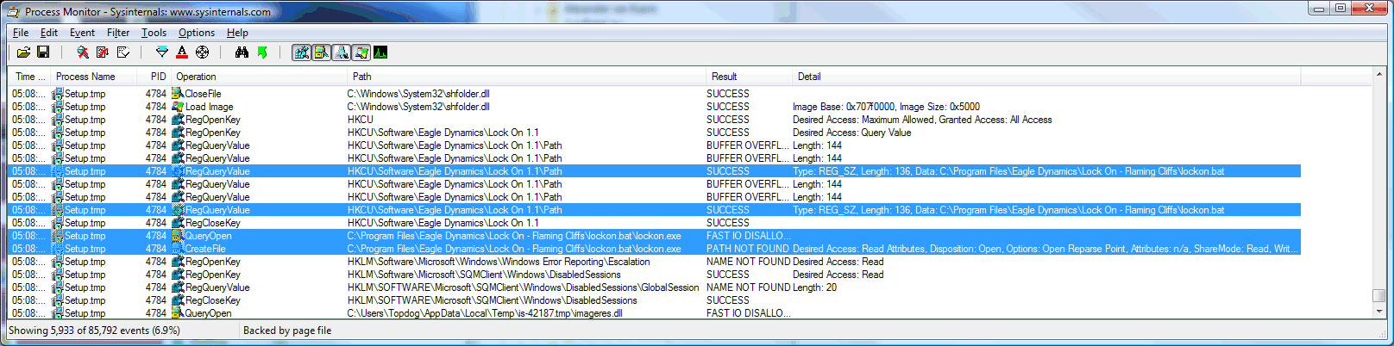Click the CreateFile operation icon
Image resolution: width=1394 pixels, height=346 pixels.
pyautogui.click(x=178, y=249)
